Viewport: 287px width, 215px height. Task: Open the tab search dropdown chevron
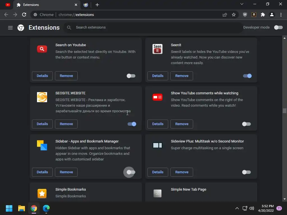(242, 4)
